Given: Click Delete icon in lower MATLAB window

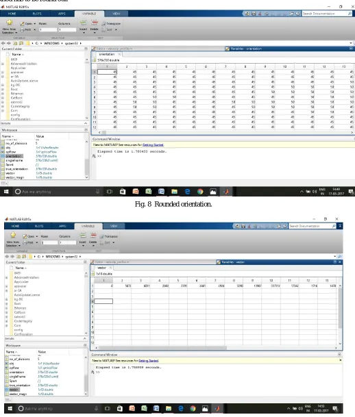Looking at the screenshot, I should [x=93, y=236].
